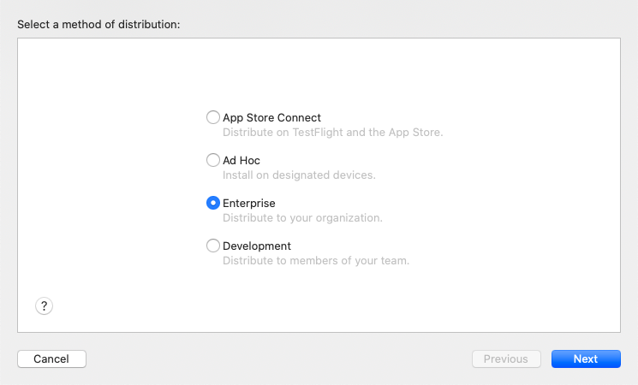Click the TestFlight and App Store description
Viewport: 638px width, 385px height.
coord(333,132)
